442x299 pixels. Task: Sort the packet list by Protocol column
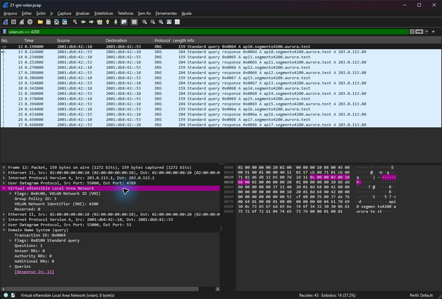(x=162, y=41)
